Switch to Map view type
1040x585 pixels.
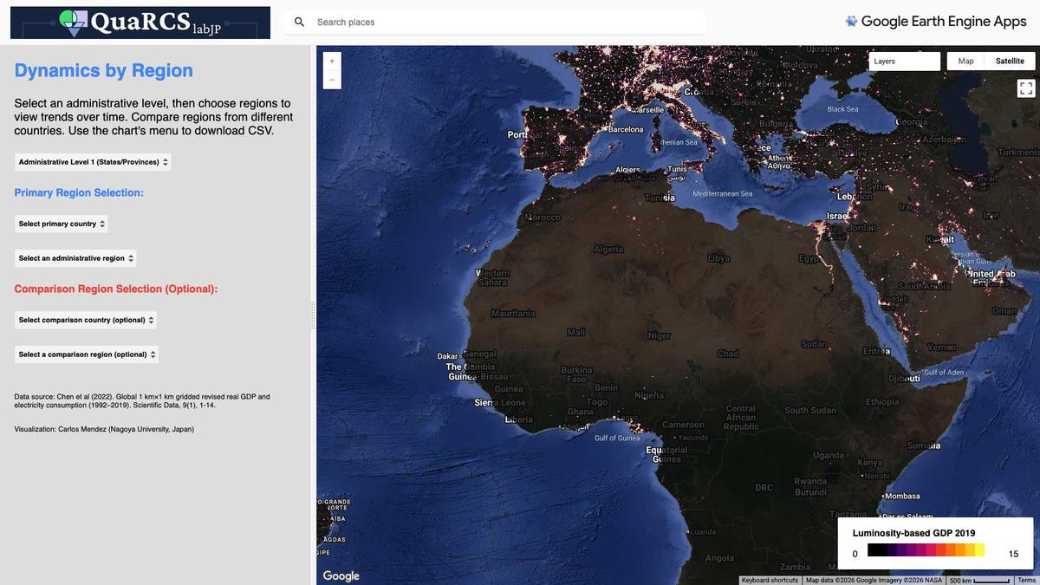coord(966,62)
